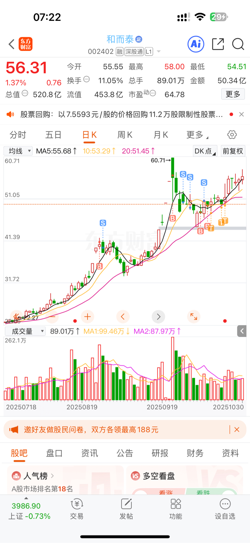This screenshot has height=543, width=250.
Task: Tap the 20250919 date label
Action: pyautogui.click(x=162, y=407)
